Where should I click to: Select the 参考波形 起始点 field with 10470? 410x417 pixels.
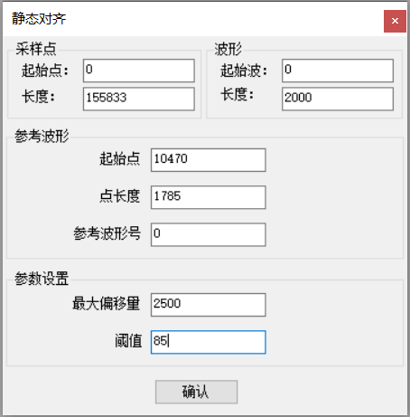(209, 160)
